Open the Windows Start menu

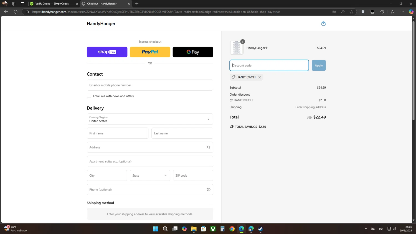[156, 229]
